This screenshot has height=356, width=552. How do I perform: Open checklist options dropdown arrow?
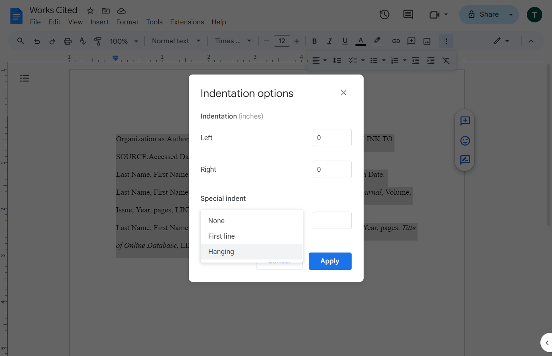(363, 61)
